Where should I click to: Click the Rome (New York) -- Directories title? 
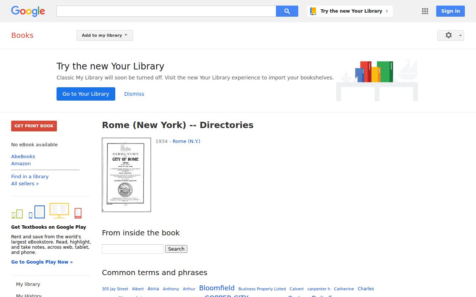coord(178,125)
